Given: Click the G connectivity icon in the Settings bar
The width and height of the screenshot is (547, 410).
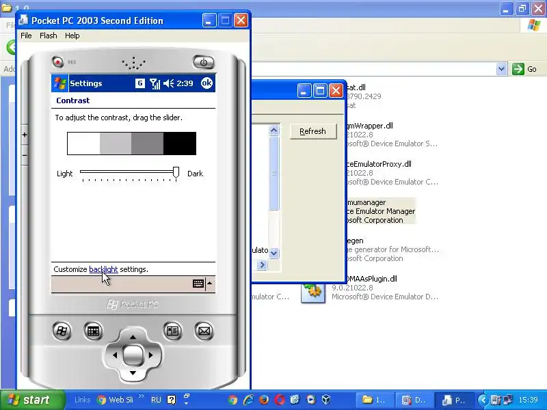Looking at the screenshot, I should (140, 83).
